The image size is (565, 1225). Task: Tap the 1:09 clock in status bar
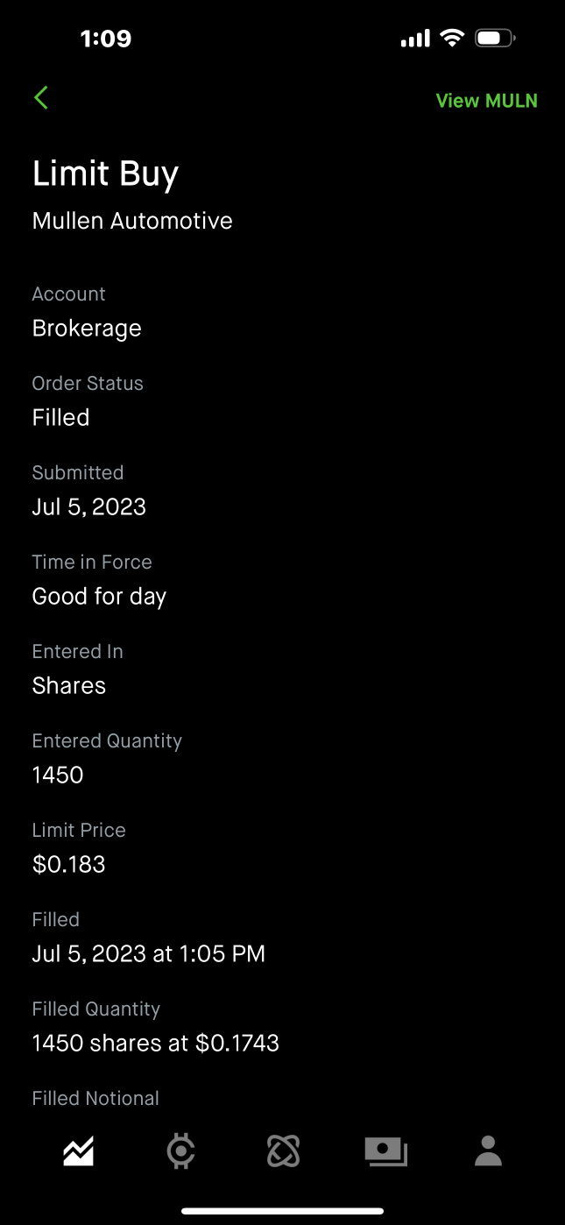(105, 39)
